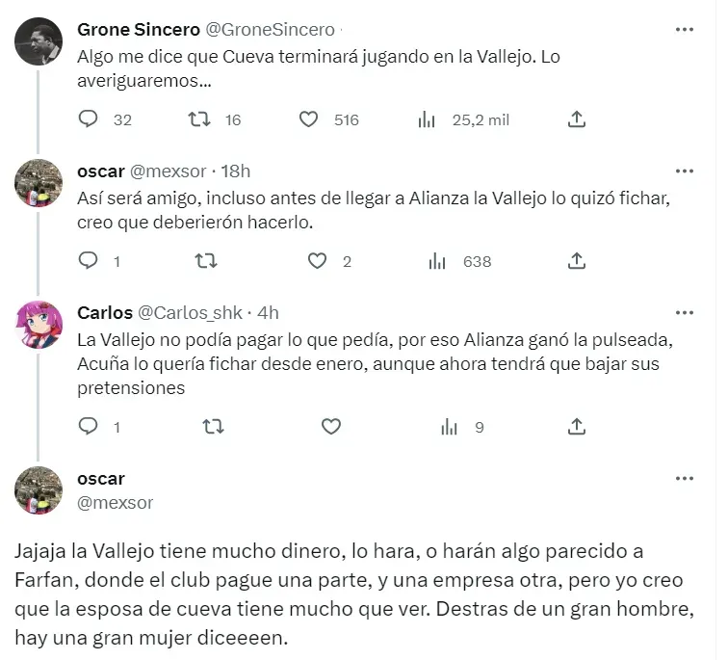Reply to Carlos's tweet
This screenshot has height=660, width=728.
[x=89, y=427]
